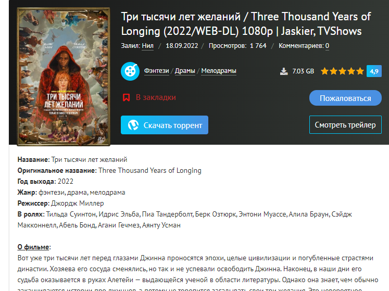
Task: Open the comments count link
Action: tap(327, 46)
